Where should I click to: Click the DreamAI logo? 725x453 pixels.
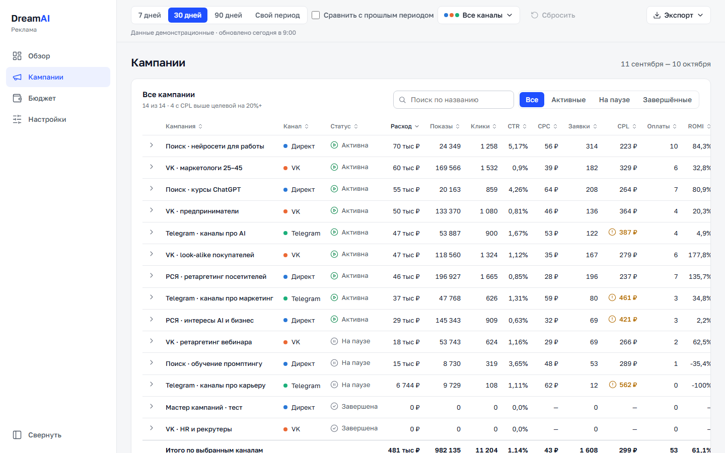[31, 19]
